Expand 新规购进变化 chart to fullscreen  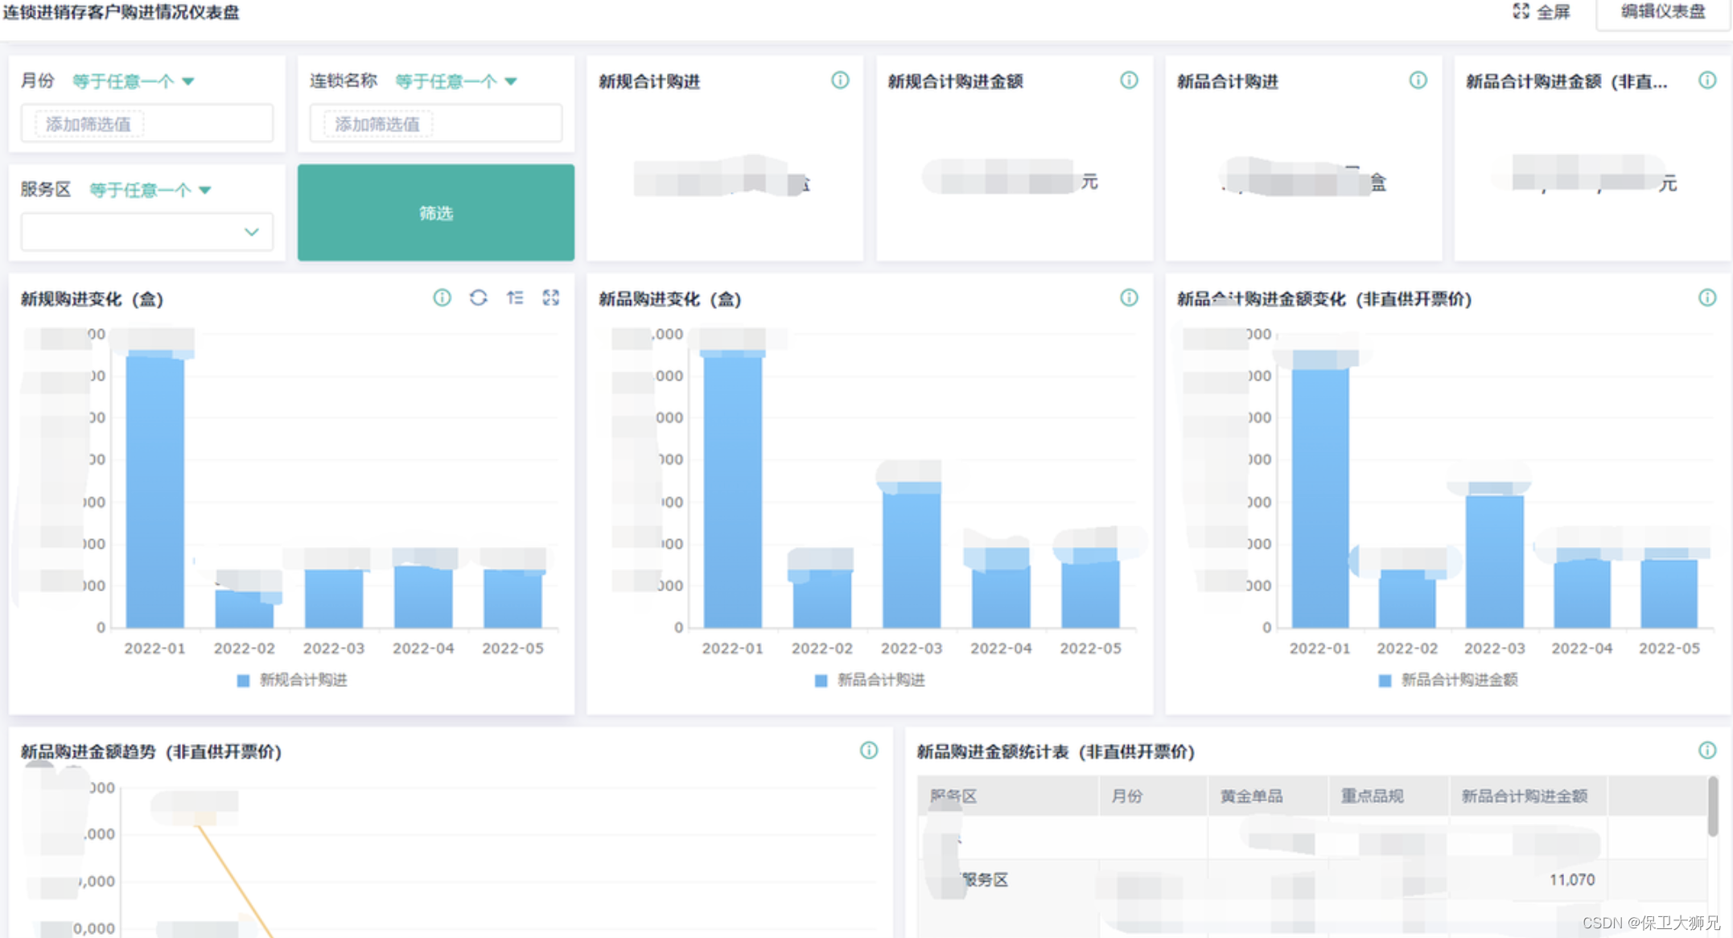point(551,298)
